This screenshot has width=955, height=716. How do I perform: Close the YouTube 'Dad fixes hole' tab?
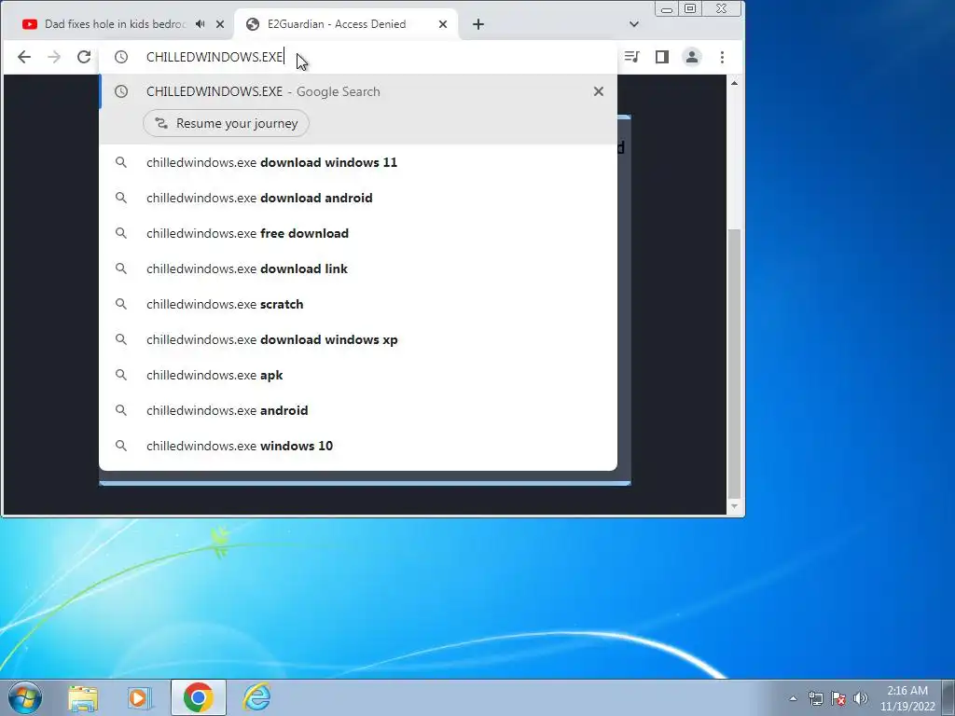[x=220, y=24]
